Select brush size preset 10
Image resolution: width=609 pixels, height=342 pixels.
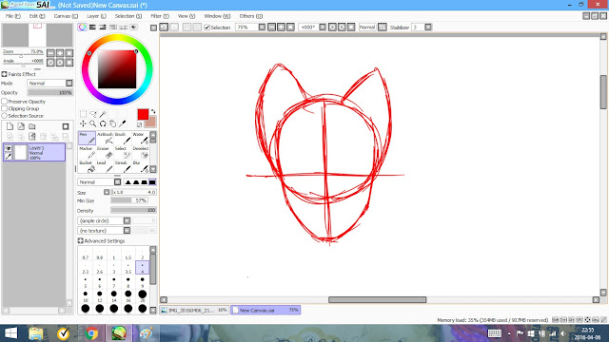[x=86, y=295]
